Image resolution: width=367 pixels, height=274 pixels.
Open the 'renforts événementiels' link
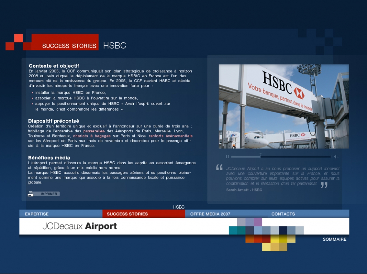[171, 136]
